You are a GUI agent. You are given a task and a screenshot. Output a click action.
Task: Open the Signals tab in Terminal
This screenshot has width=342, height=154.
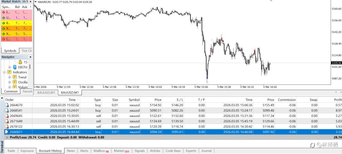point(139,151)
